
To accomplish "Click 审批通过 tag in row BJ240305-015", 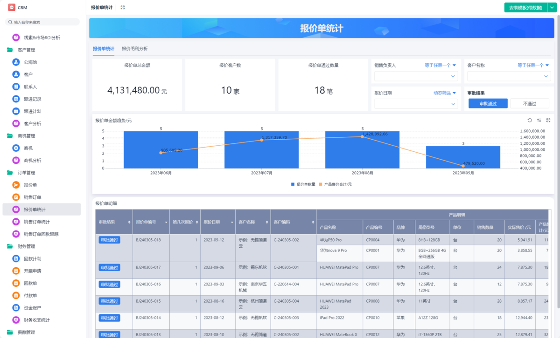I will pos(109,301).
